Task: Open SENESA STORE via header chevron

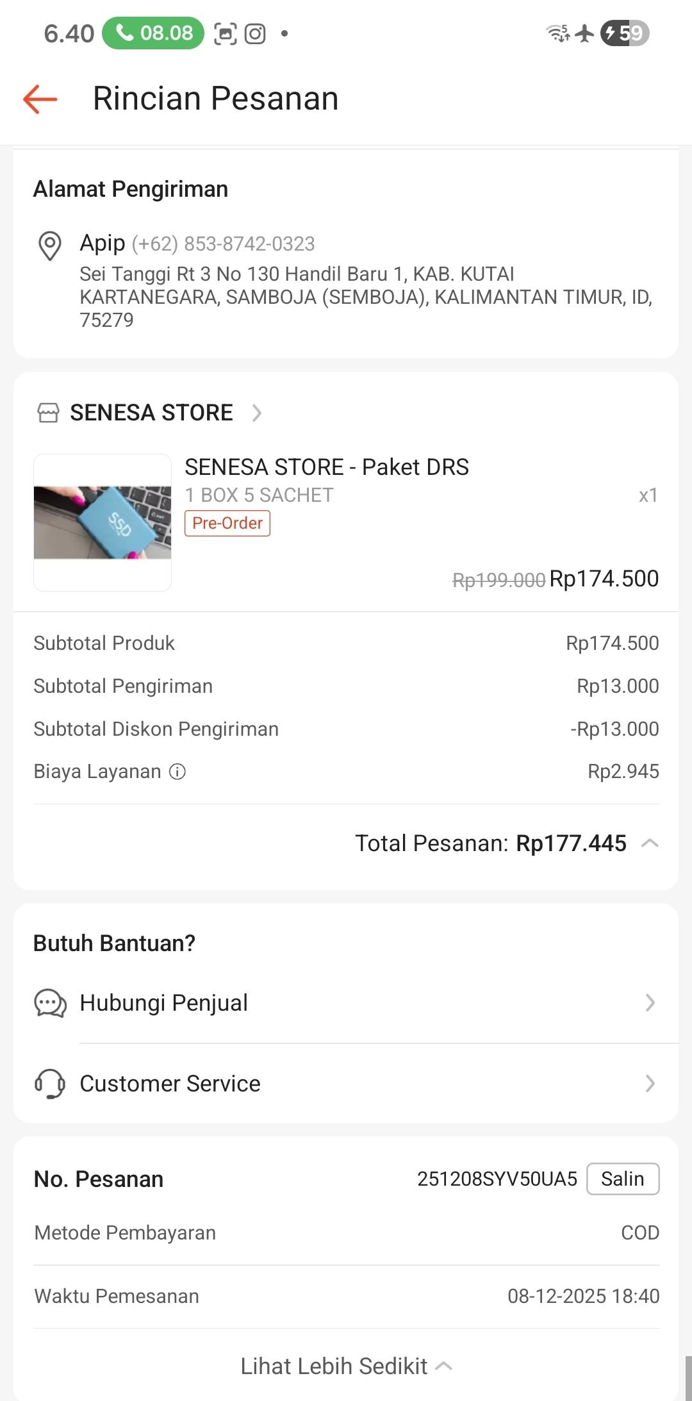Action: tap(257, 413)
